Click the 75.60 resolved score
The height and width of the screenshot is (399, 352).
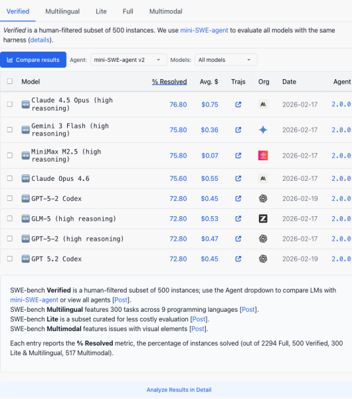coord(178,178)
